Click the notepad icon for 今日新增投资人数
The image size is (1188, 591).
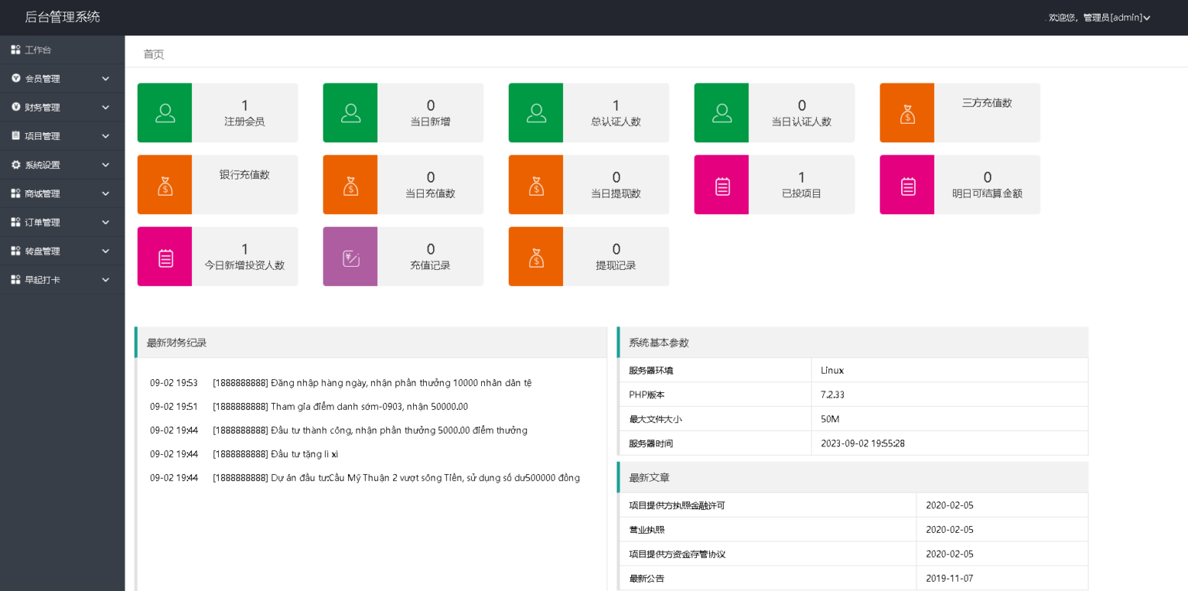[165, 257]
